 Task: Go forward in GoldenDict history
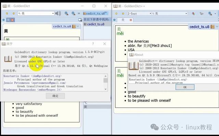tap(14, 14)
